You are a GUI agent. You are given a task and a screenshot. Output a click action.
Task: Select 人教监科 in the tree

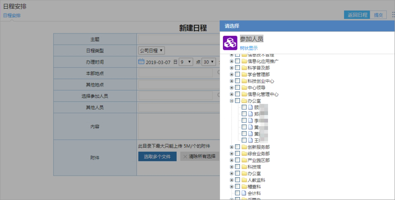point(256,180)
